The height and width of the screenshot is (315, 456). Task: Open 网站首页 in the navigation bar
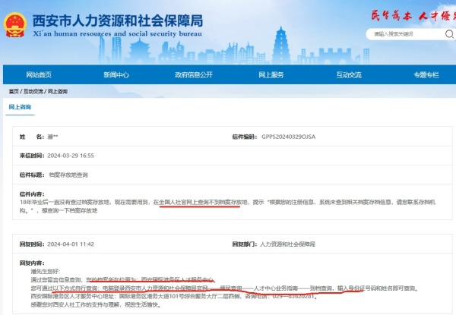(39, 75)
